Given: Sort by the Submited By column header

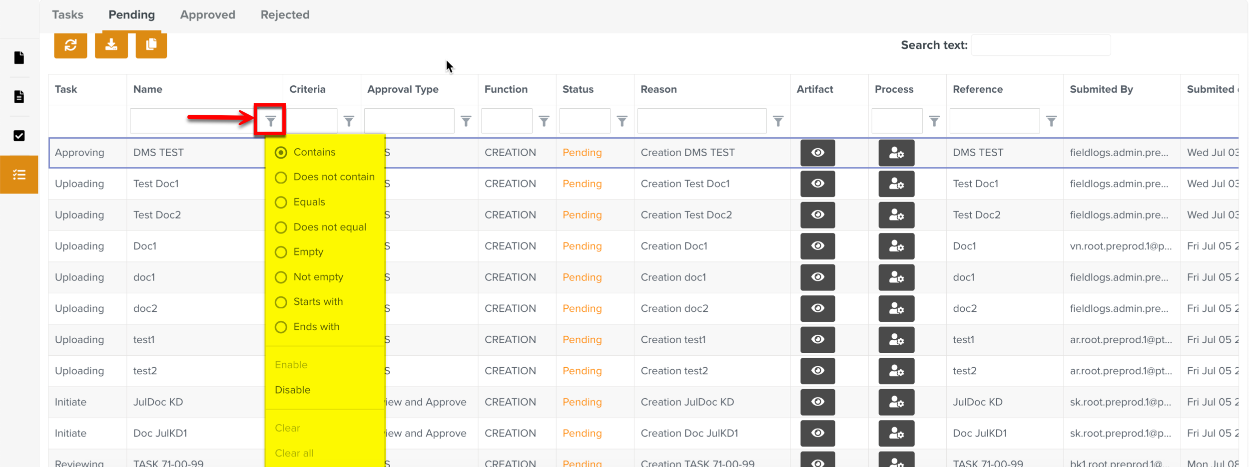Looking at the screenshot, I should point(1101,89).
